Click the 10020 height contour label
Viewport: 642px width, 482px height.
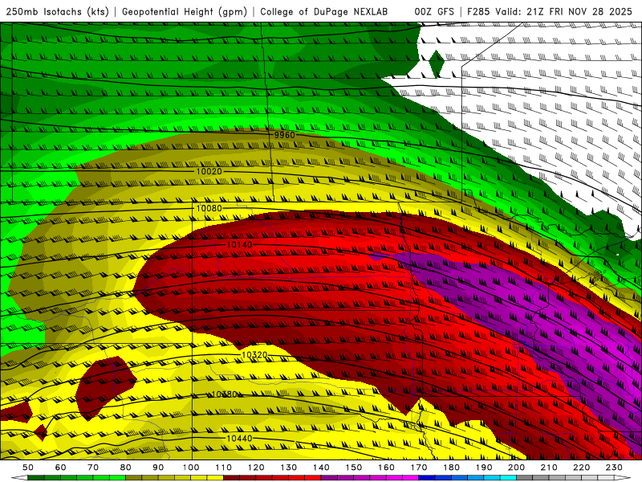click(209, 171)
